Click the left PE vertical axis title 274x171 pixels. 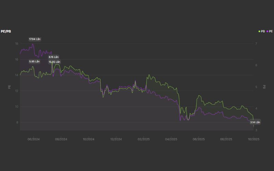[9, 87]
